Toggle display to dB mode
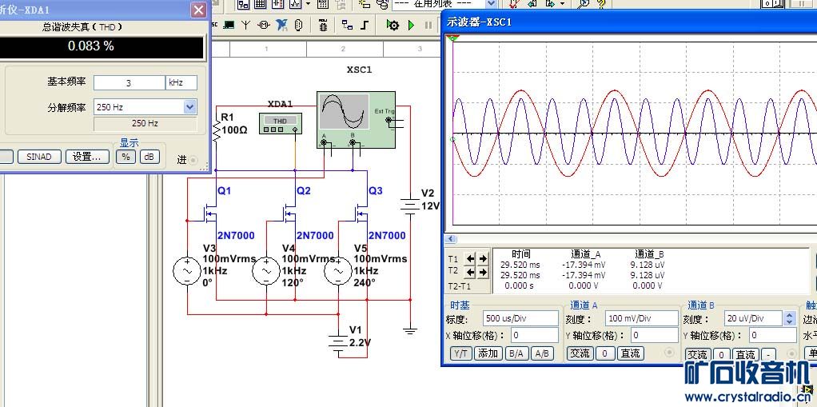817x407 pixels. [148, 157]
